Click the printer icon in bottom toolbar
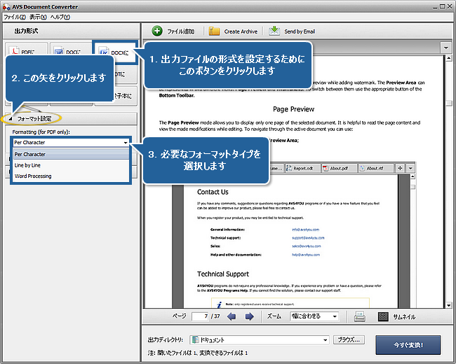This screenshot has width=456, height=364. (x=360, y=316)
